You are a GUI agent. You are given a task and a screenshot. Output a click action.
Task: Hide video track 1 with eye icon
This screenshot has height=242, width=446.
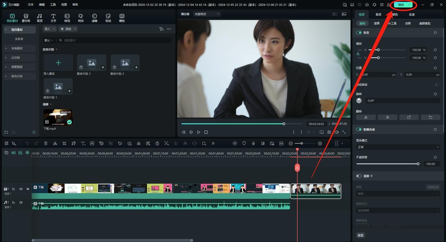[x=28, y=189]
